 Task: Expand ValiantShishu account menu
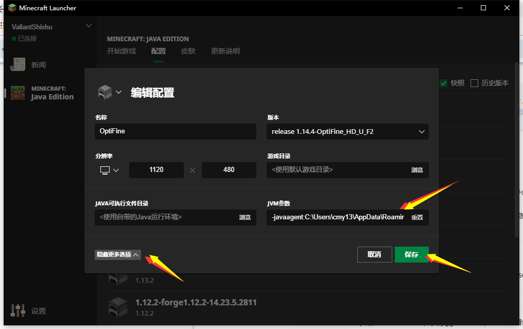point(89,26)
